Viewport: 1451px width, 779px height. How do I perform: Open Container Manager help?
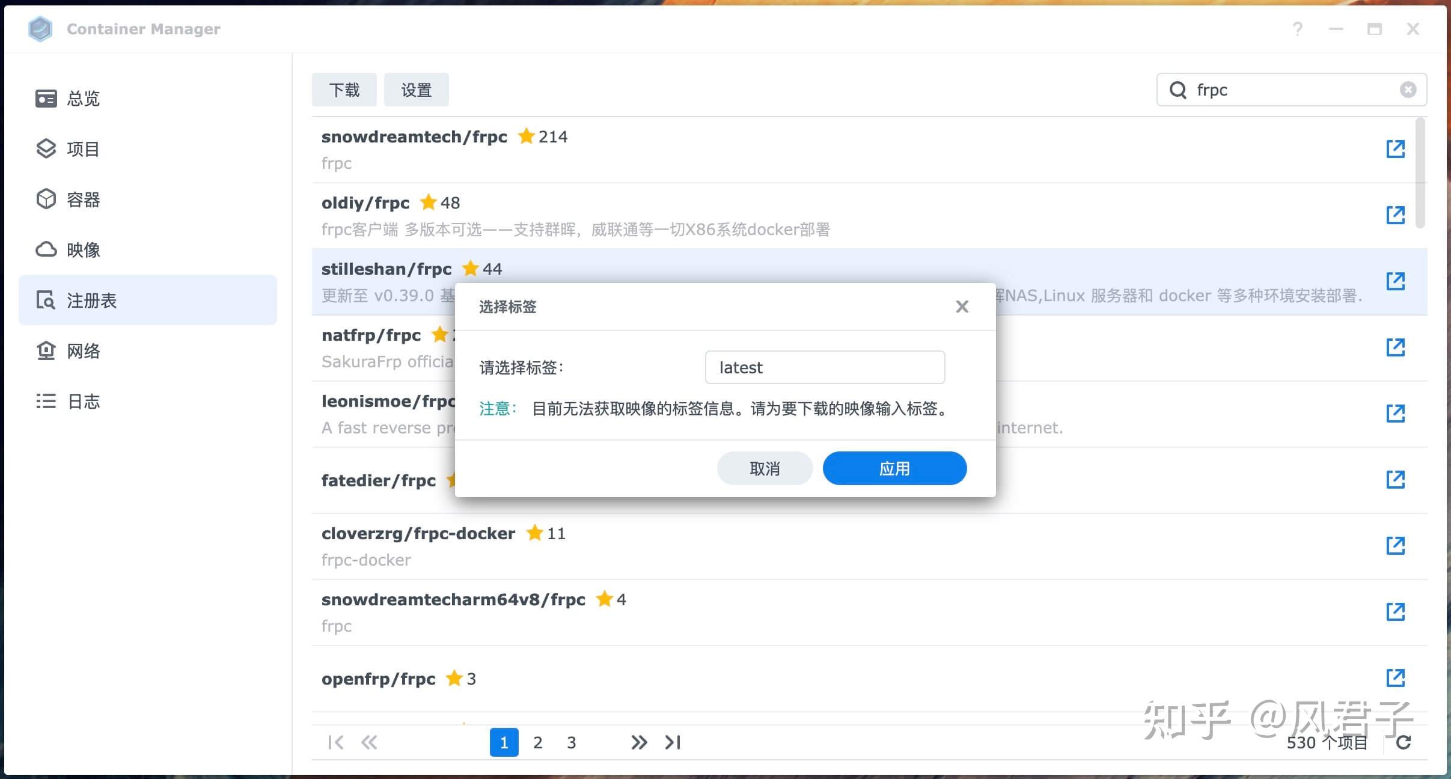[1298, 29]
